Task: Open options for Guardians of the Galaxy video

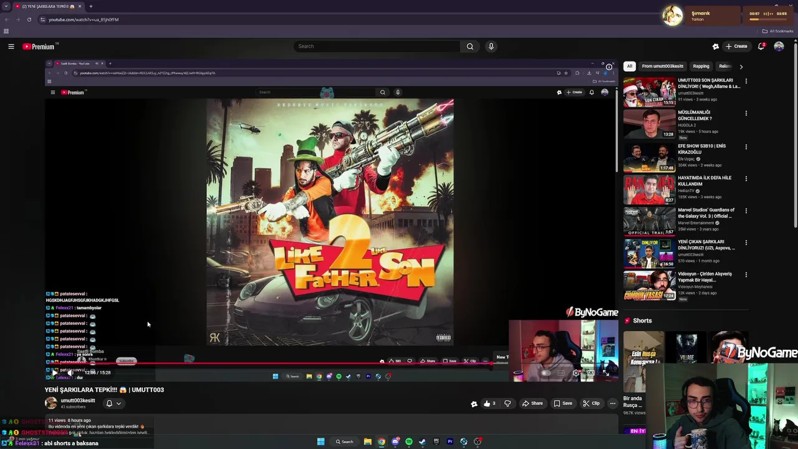Action: pyautogui.click(x=746, y=210)
